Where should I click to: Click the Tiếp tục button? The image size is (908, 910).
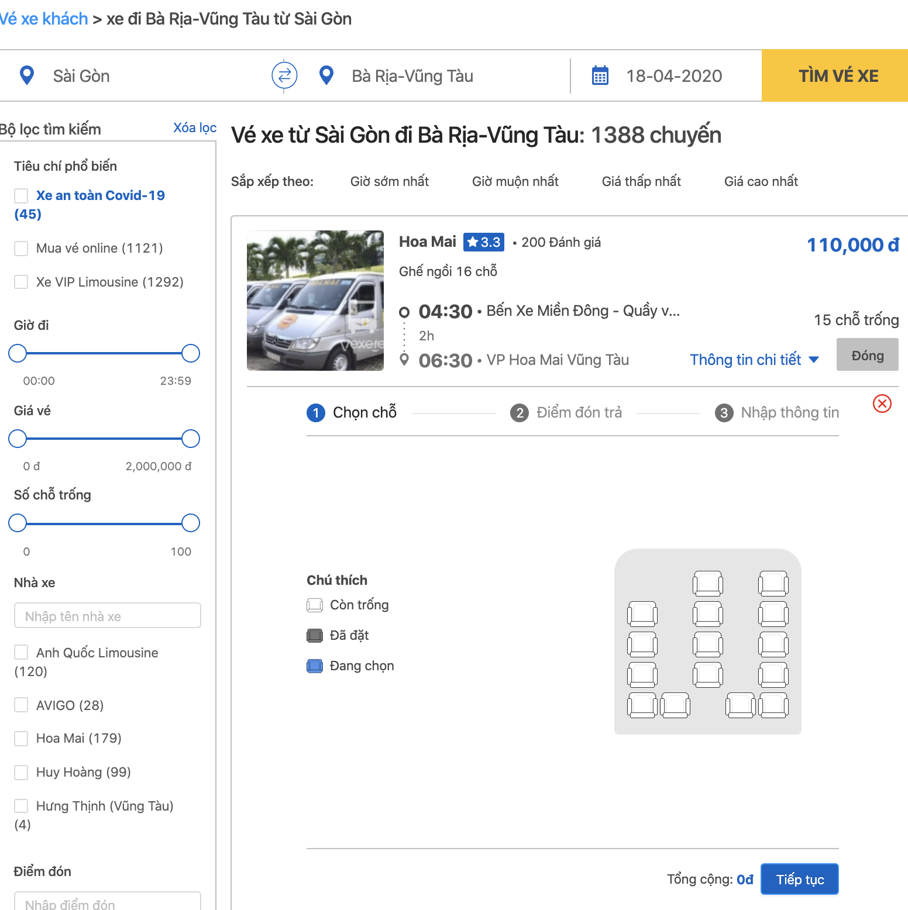(x=800, y=879)
